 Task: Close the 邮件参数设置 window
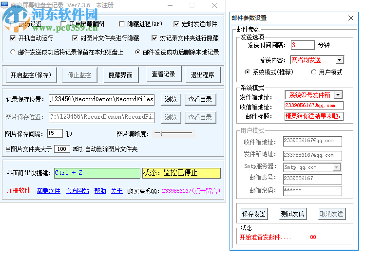pos(351,18)
